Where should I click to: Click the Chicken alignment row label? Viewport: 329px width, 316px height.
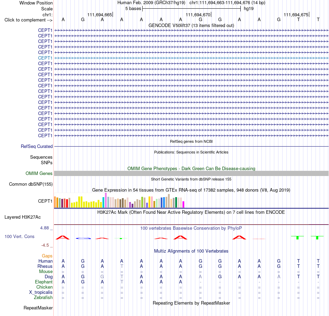coord(44,287)
